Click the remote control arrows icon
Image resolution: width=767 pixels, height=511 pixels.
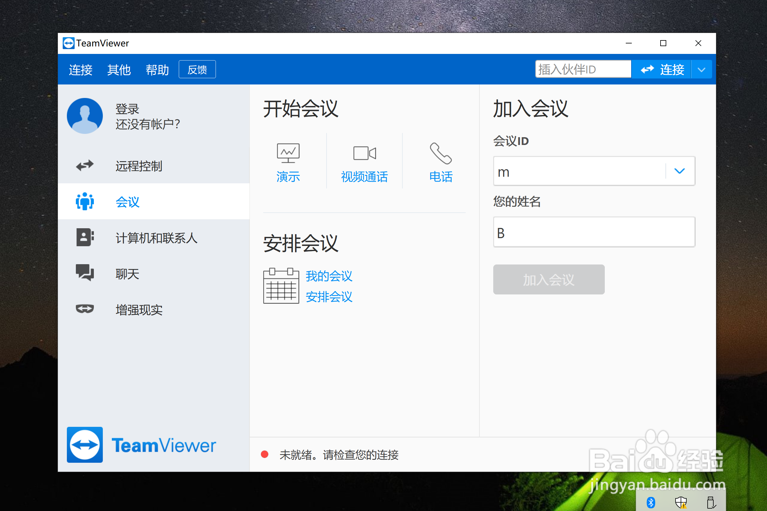tap(85, 166)
